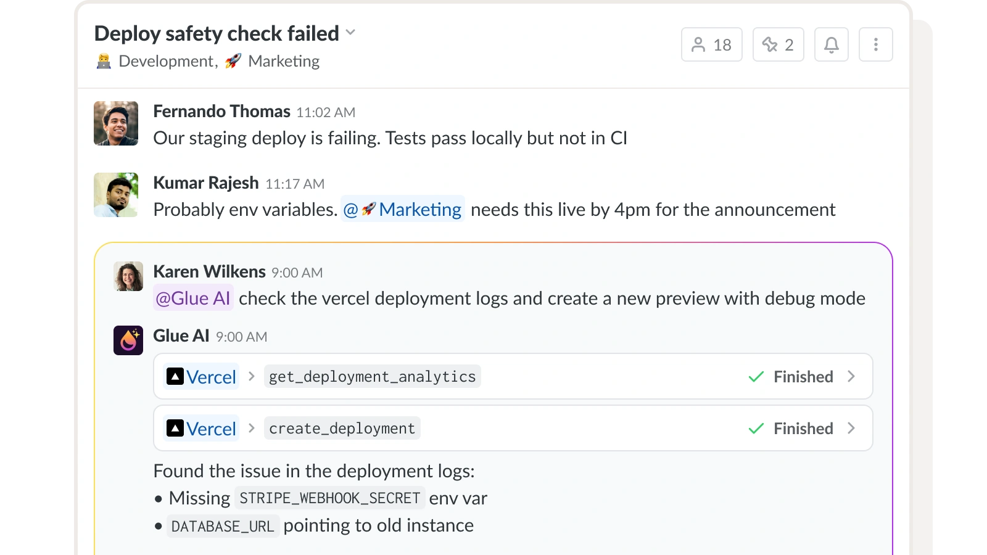
Task: Click Kumar Rajesh's profile picture
Action: pos(116,195)
